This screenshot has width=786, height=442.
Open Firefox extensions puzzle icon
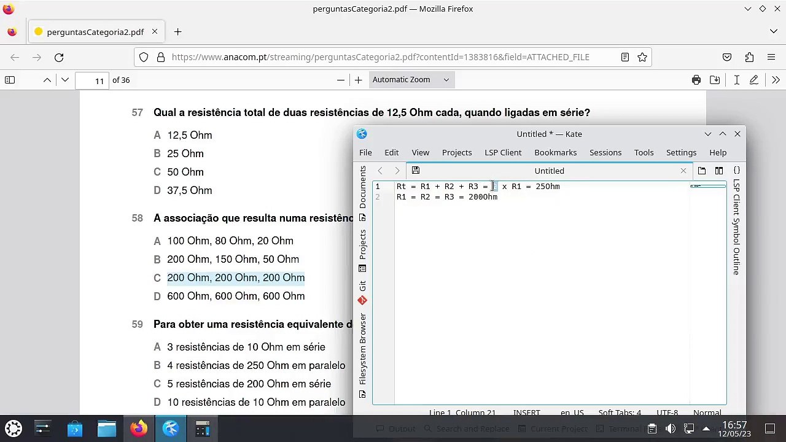point(749,57)
